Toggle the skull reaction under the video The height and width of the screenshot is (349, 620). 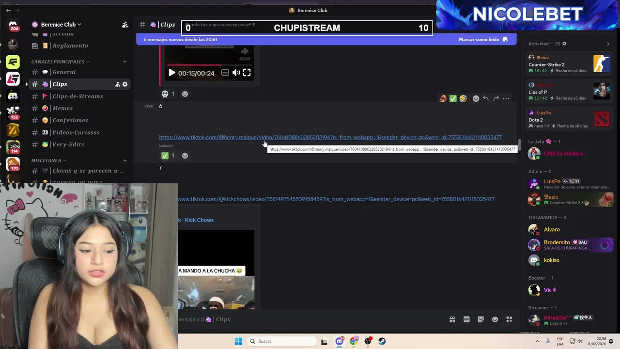click(x=168, y=94)
